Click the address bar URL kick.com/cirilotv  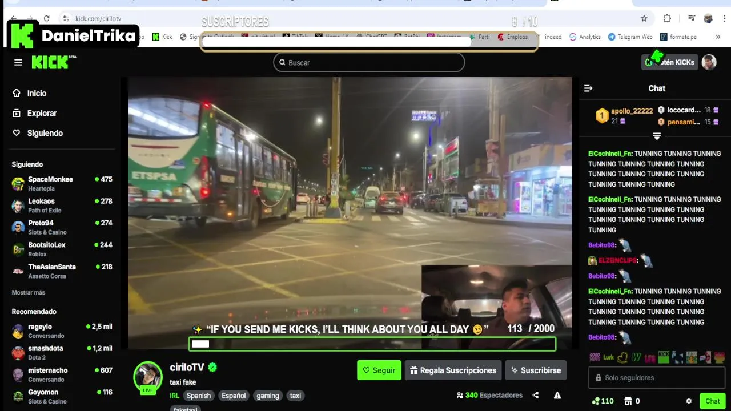pos(99,18)
